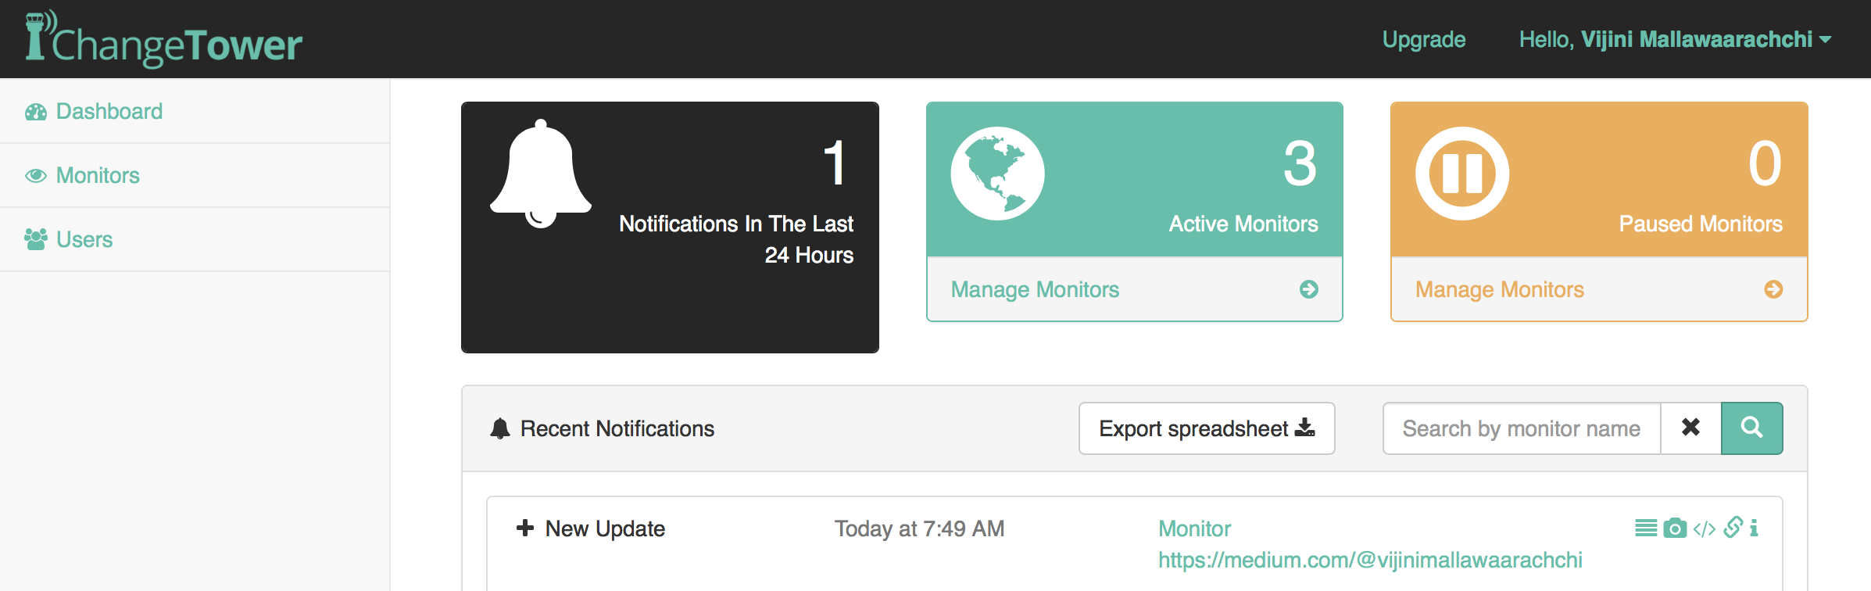This screenshot has width=1871, height=591.
Task: Expand the New Update notification plus icon
Action: [x=525, y=528]
